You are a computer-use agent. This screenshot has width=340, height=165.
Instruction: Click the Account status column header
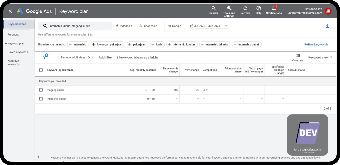click(296, 70)
